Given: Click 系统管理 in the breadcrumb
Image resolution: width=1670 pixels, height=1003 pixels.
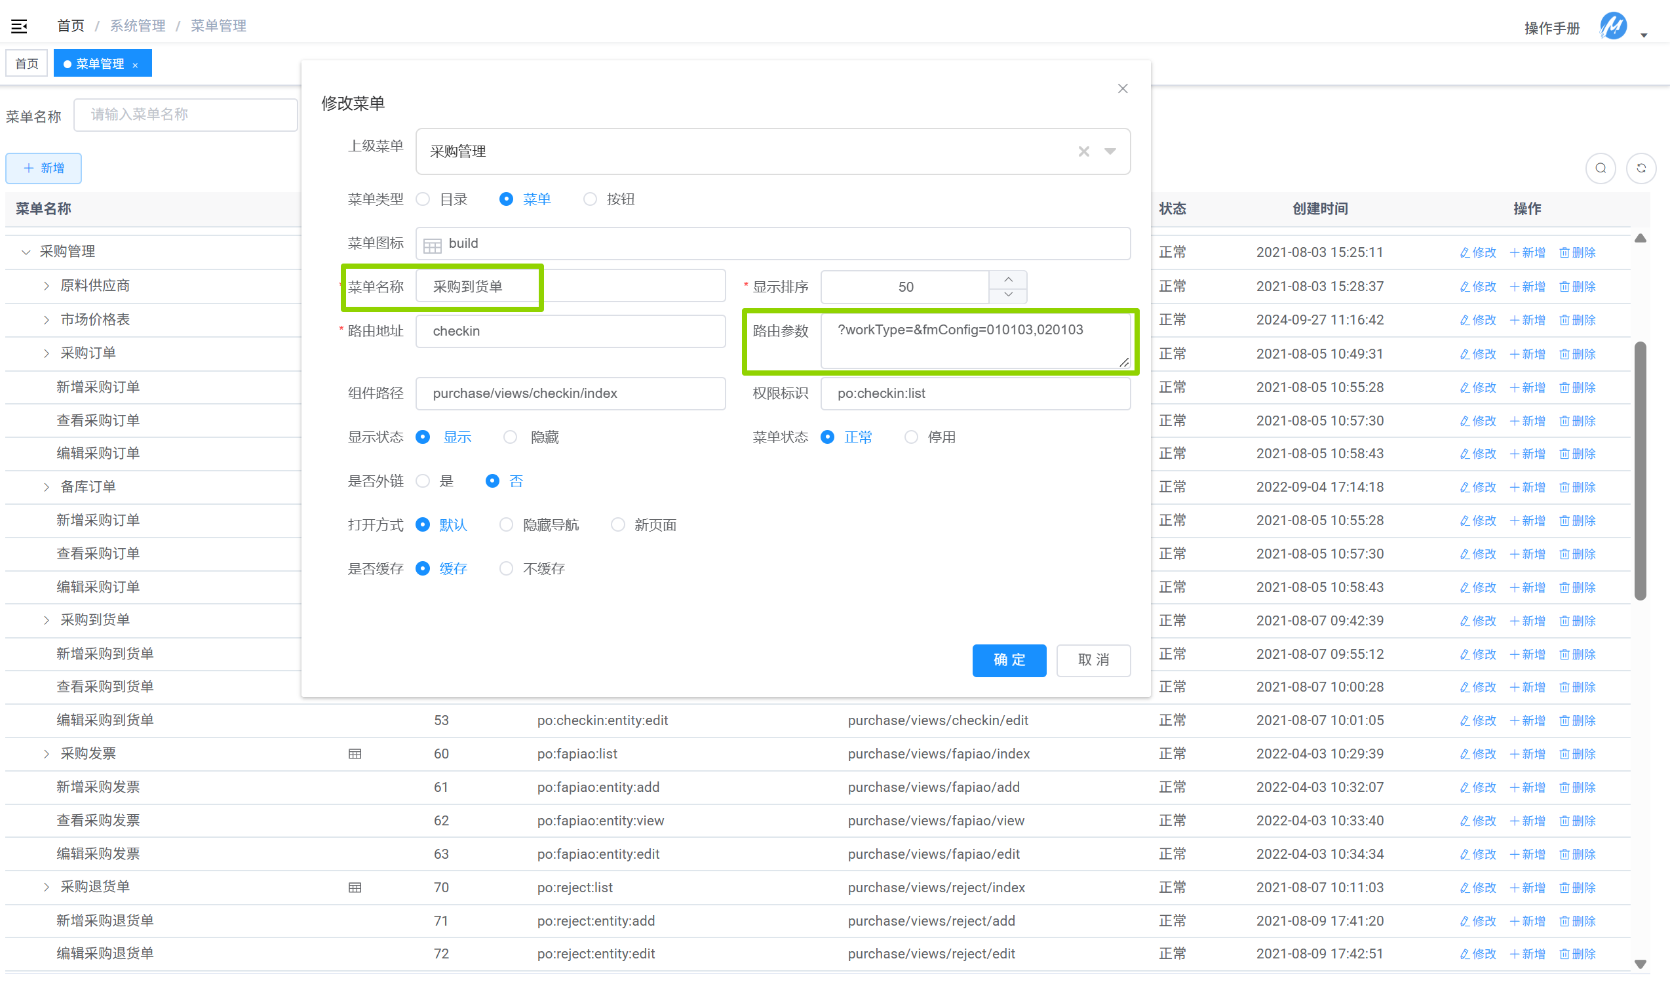Looking at the screenshot, I should 138,26.
